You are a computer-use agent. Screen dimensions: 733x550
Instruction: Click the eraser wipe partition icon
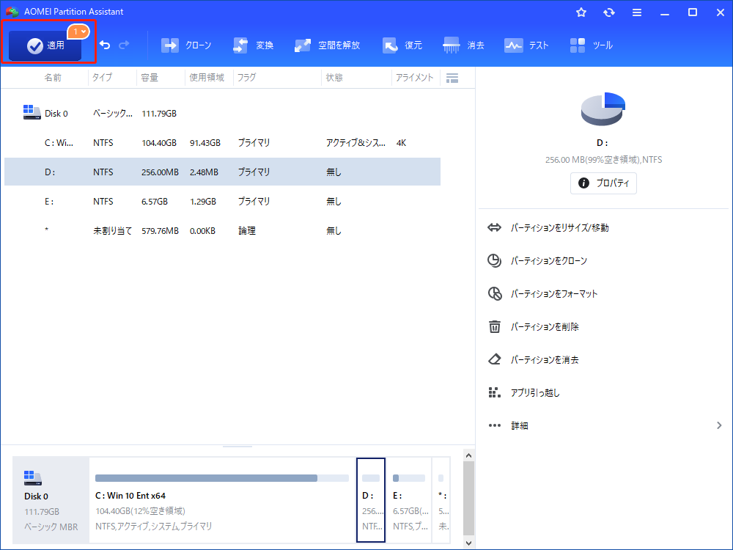pos(495,359)
